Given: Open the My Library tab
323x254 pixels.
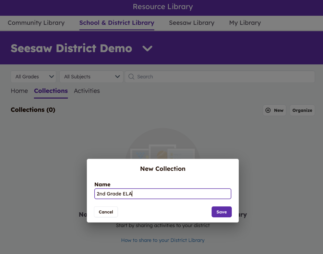Looking at the screenshot, I should click(x=245, y=23).
